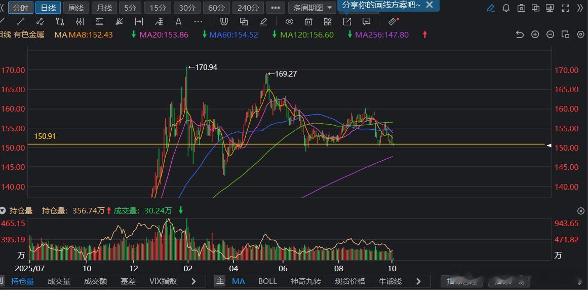Select the fan lines drawing tool
The height and width of the screenshot is (290, 588).
(x=119, y=22)
